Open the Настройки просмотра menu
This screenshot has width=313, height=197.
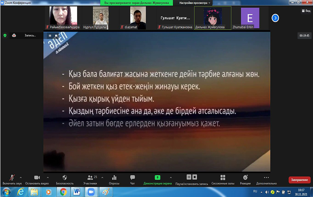click(195, 3)
